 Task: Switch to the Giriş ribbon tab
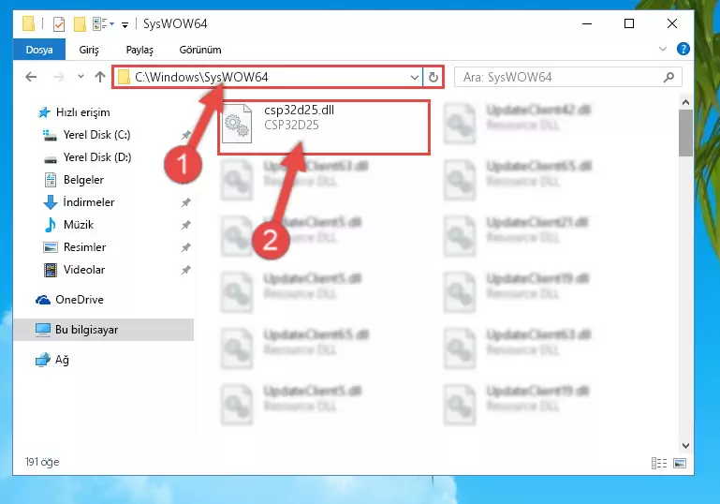coord(89,50)
